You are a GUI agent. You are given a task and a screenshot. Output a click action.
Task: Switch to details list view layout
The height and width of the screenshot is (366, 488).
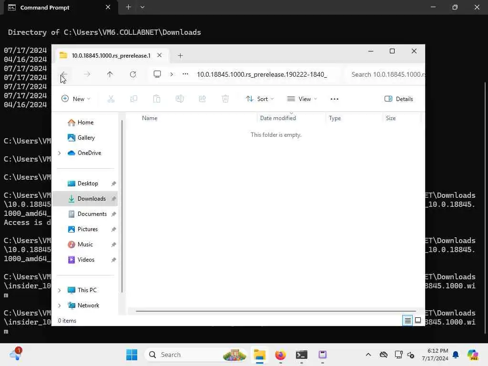[407, 320]
